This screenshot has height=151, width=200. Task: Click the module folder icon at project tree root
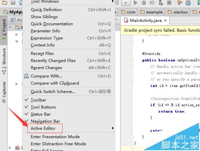coord(18,28)
